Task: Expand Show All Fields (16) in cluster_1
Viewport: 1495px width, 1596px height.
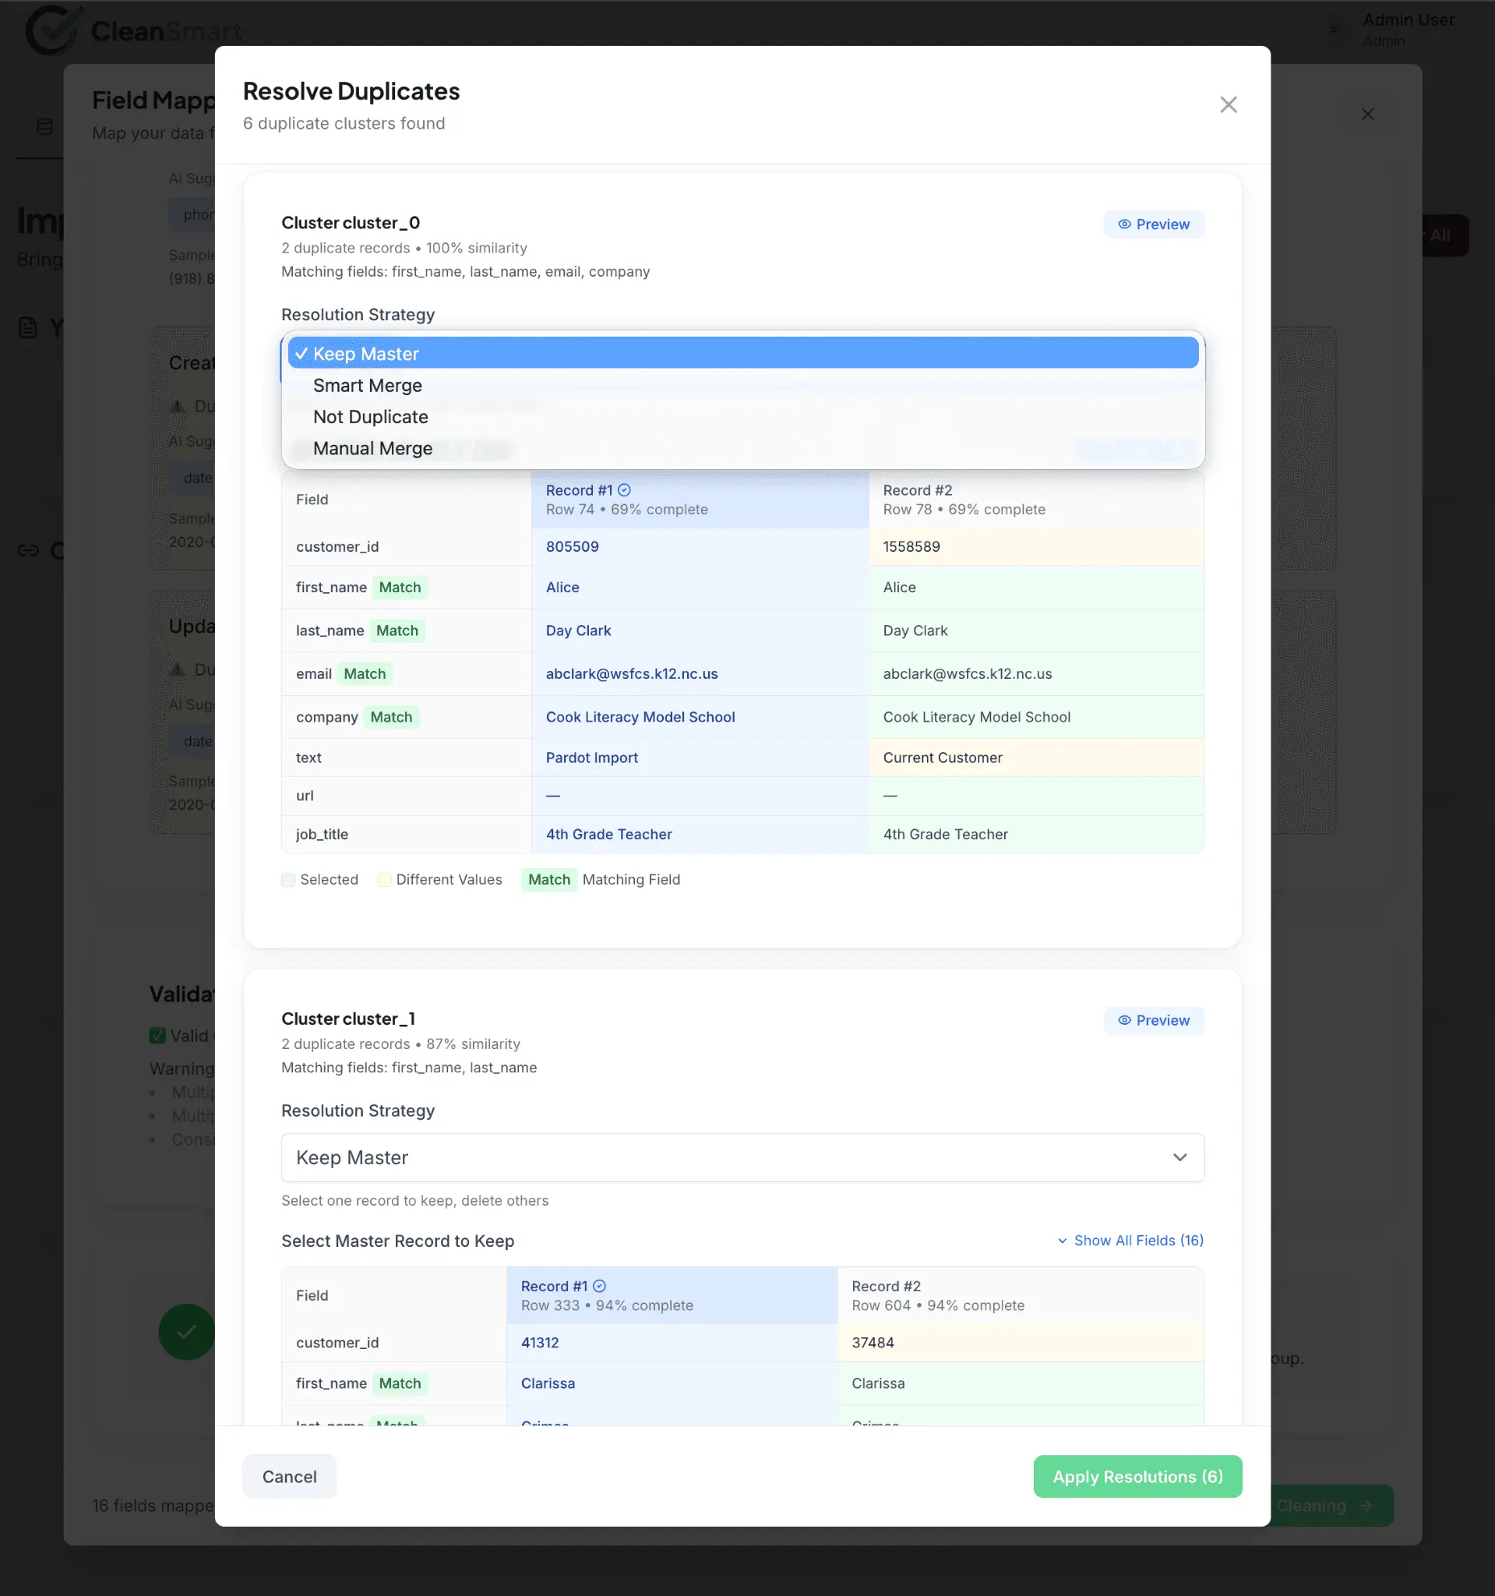Action: click(x=1130, y=1241)
